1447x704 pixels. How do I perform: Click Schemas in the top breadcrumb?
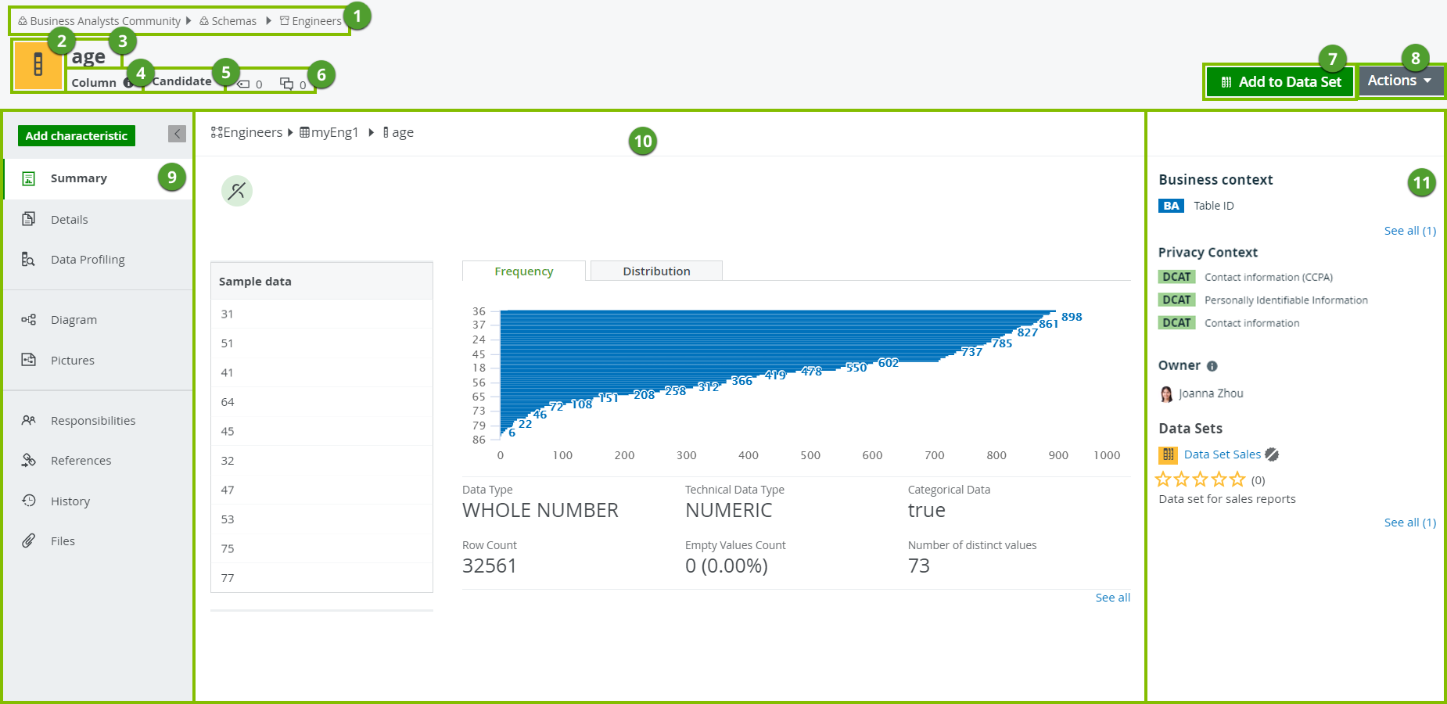[x=233, y=21]
